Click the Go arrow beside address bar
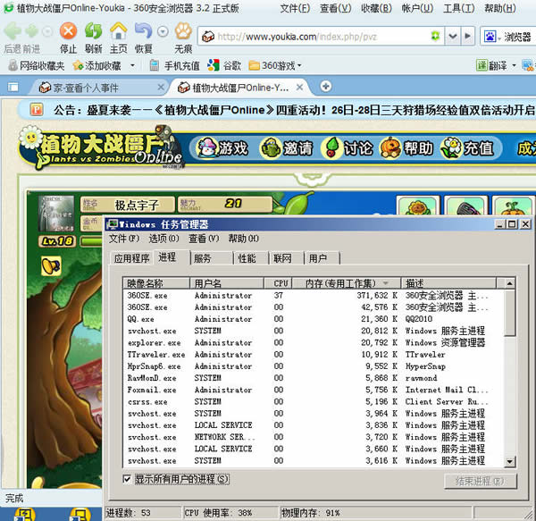This screenshot has width=536, height=521. click(x=467, y=36)
